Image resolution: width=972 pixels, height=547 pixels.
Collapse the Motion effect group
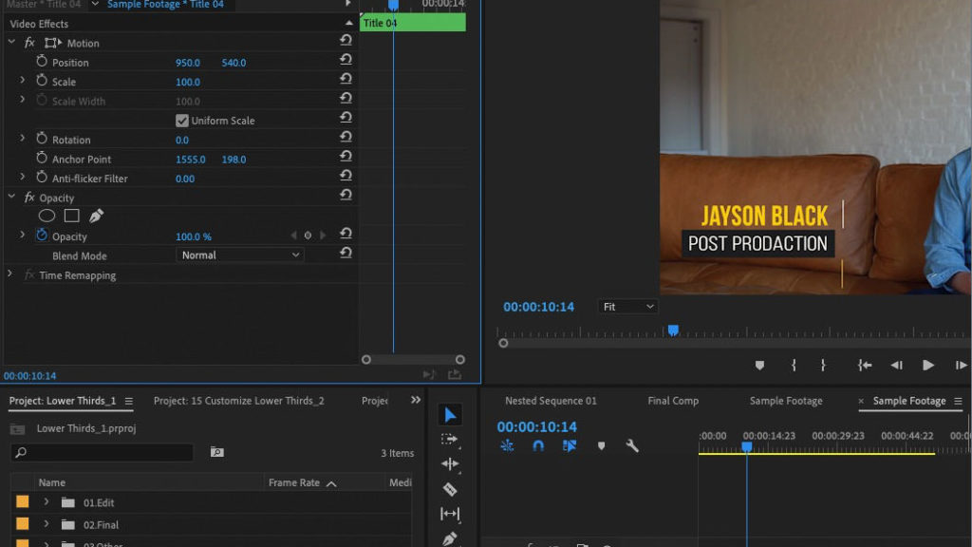coord(11,42)
